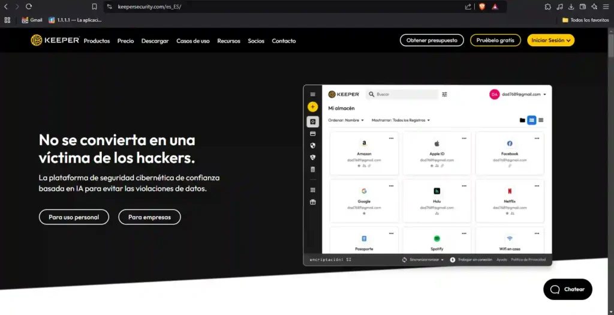614x315 pixels.
Task: Select Casos de uso in navigation
Action: click(x=192, y=41)
